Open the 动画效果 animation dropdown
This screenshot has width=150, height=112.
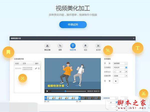pyautogui.click(x=120, y=76)
